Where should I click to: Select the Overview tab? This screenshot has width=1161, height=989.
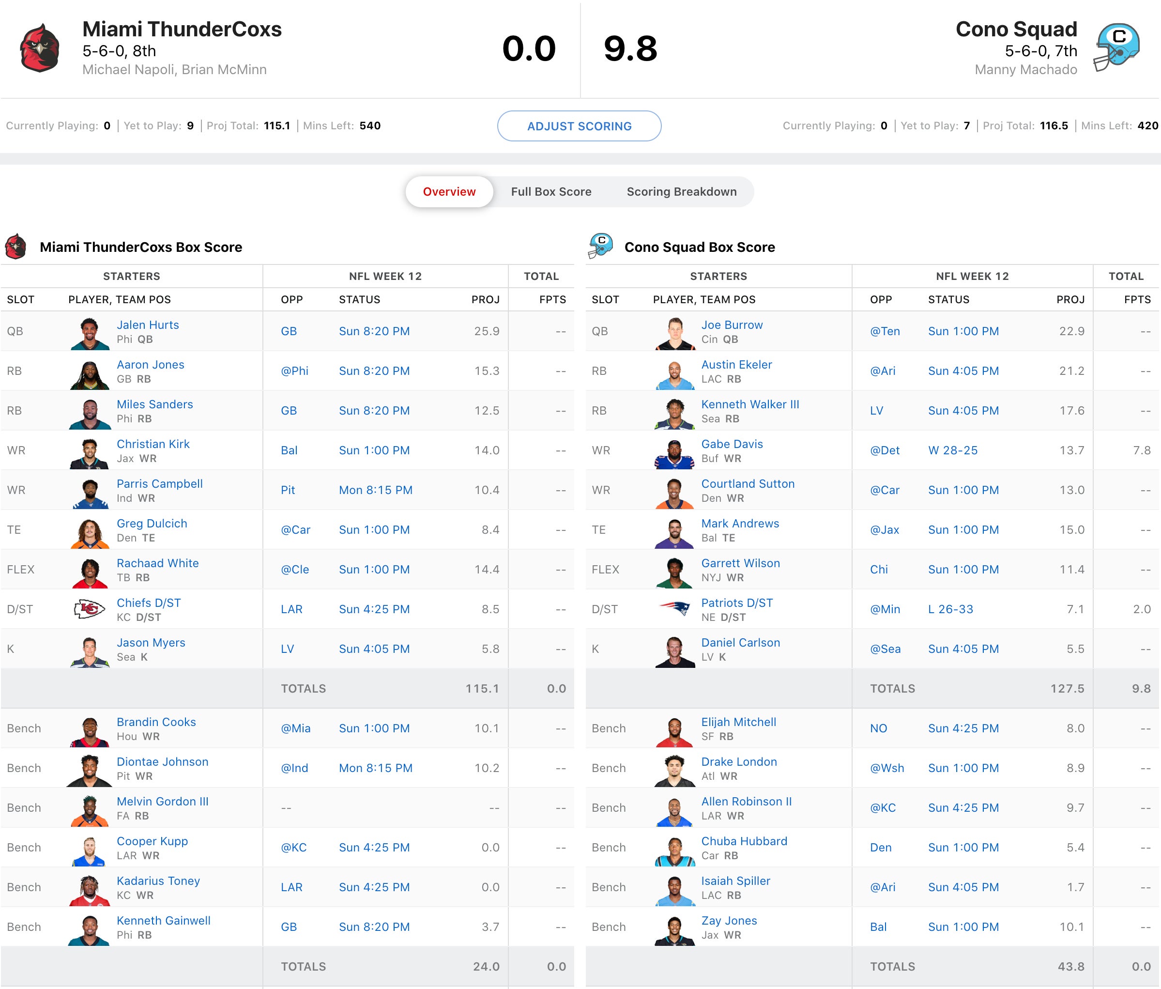[x=449, y=192]
